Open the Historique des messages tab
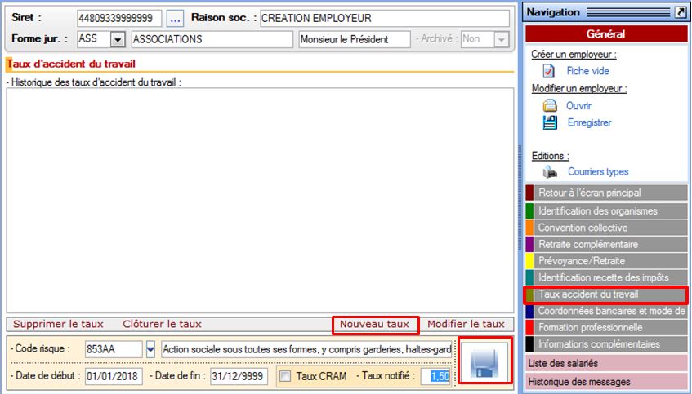The height and width of the screenshot is (394, 692). point(606,382)
